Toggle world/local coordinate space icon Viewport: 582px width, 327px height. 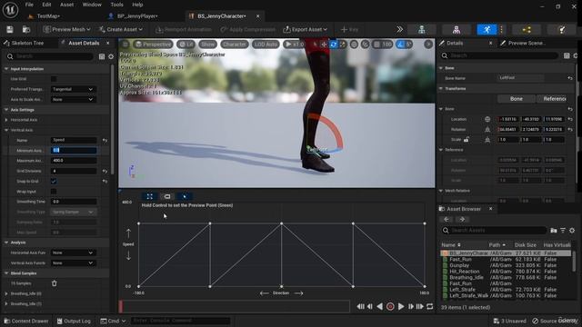[354, 45]
